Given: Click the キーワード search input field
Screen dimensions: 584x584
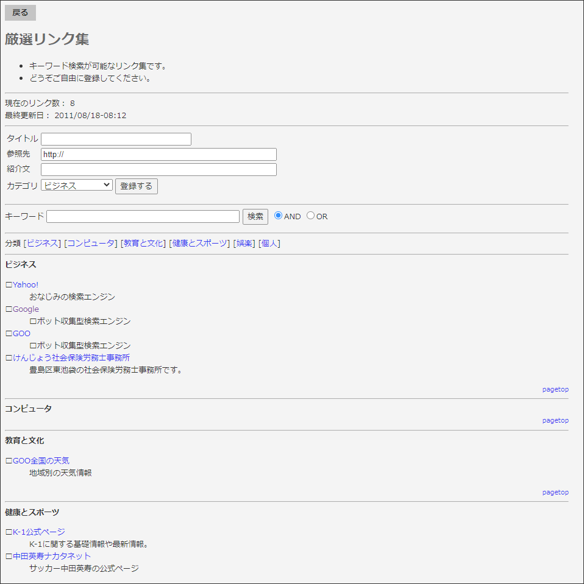Looking at the screenshot, I should [x=143, y=217].
